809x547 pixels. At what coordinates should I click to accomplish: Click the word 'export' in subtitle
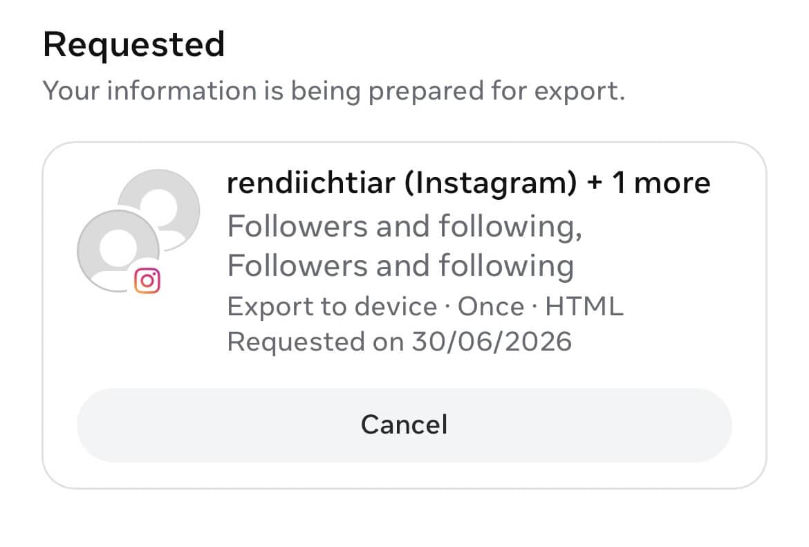(x=576, y=92)
